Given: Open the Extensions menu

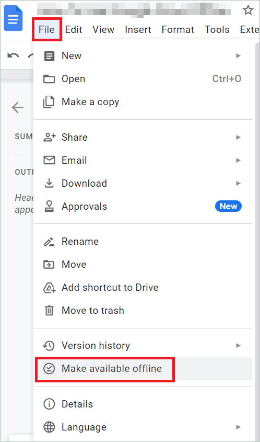Looking at the screenshot, I should 250,30.
